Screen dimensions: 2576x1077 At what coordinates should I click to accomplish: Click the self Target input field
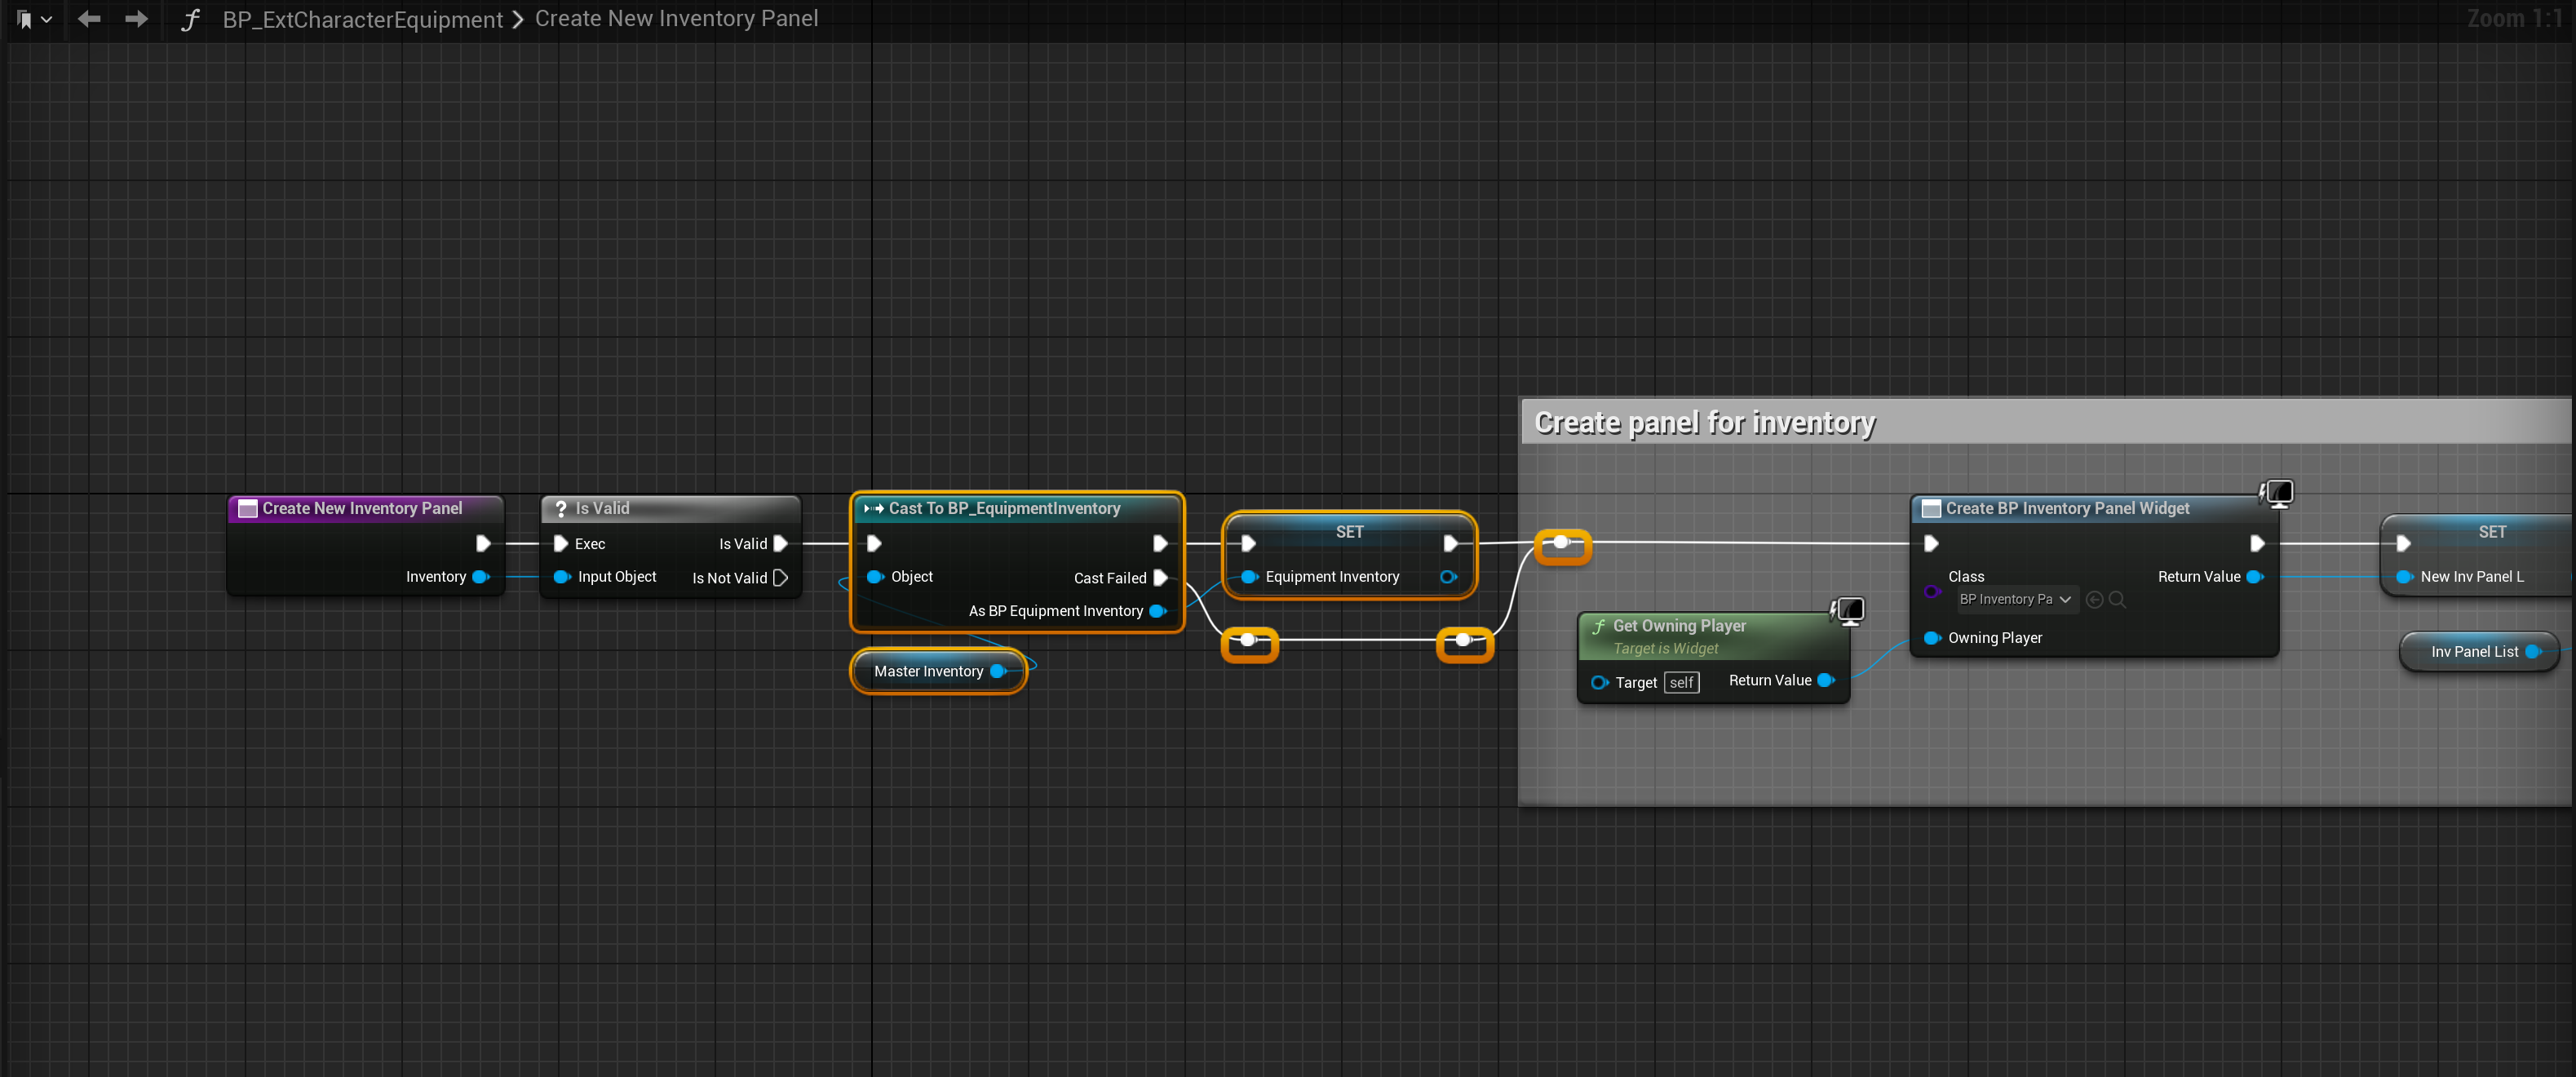point(1681,683)
